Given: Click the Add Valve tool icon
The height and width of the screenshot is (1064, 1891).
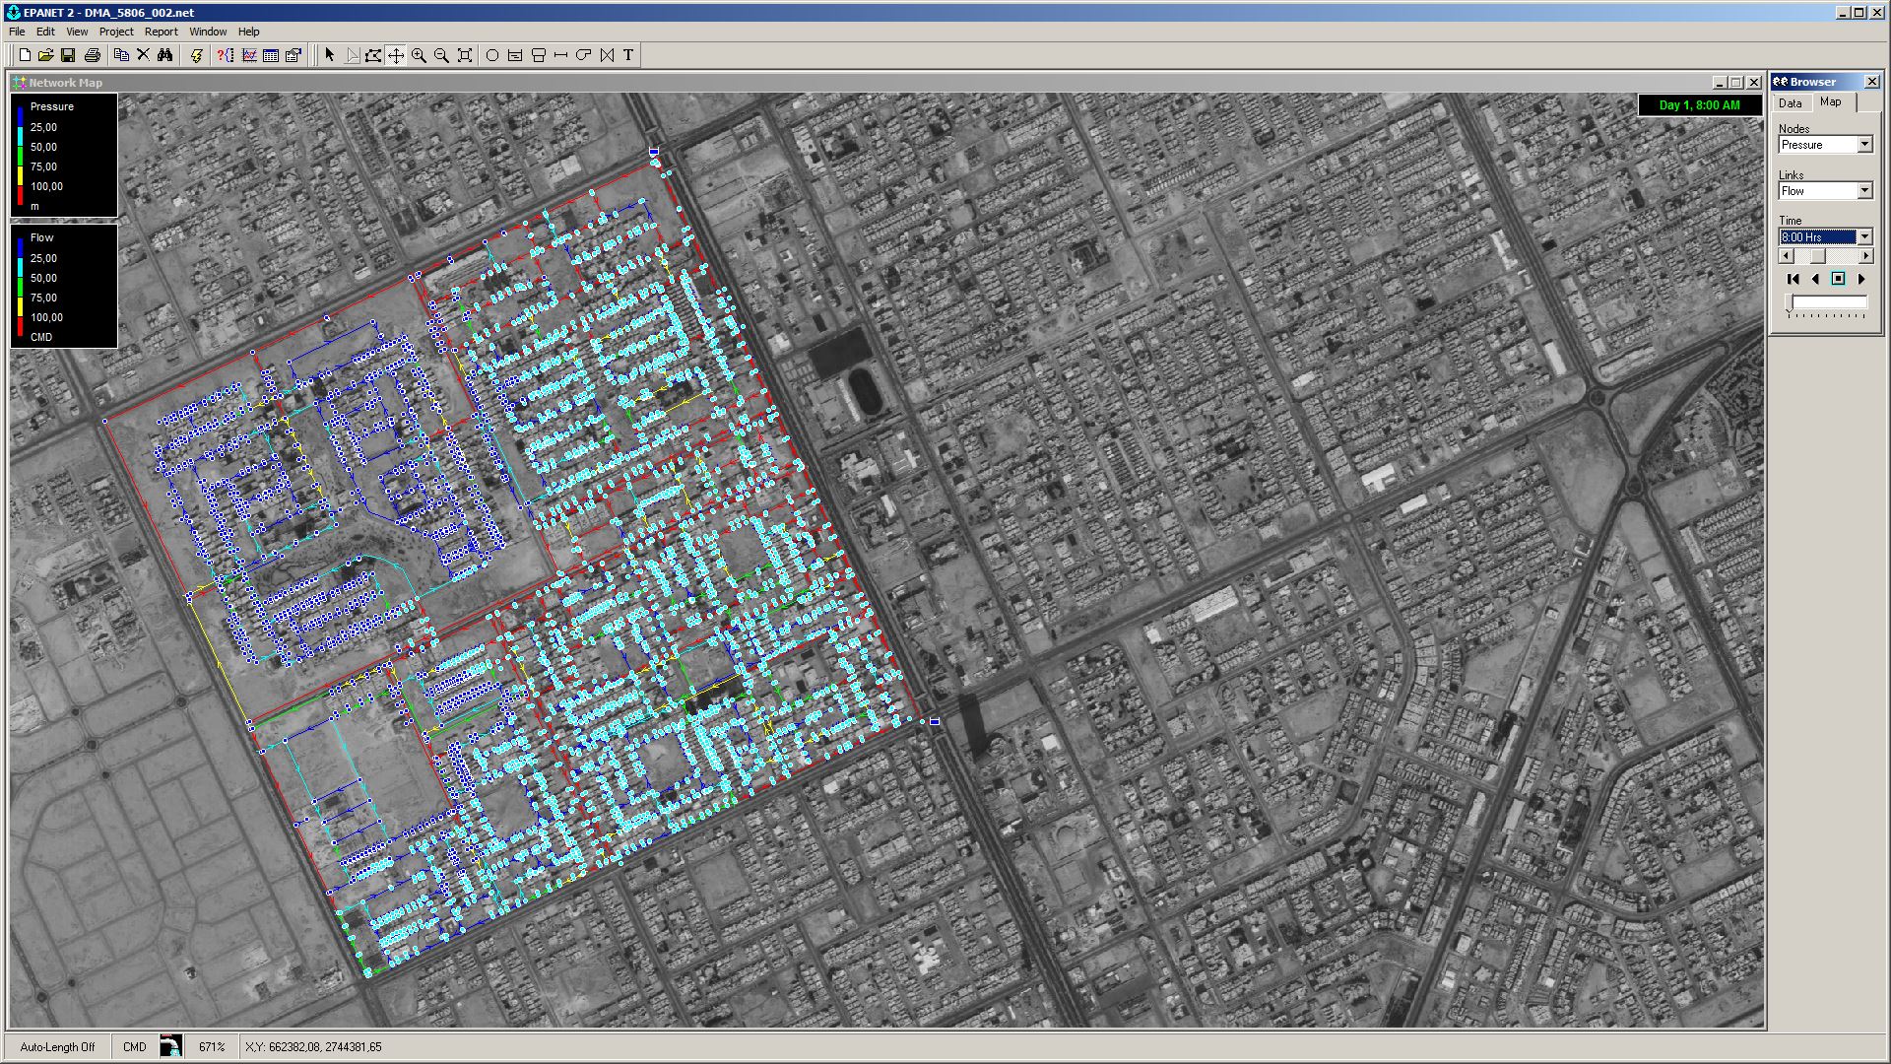Looking at the screenshot, I should tap(607, 55).
